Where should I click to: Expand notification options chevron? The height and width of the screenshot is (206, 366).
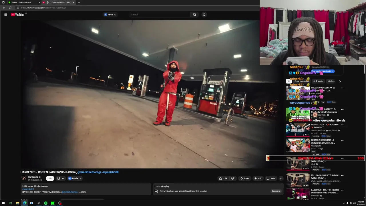coord(63,178)
